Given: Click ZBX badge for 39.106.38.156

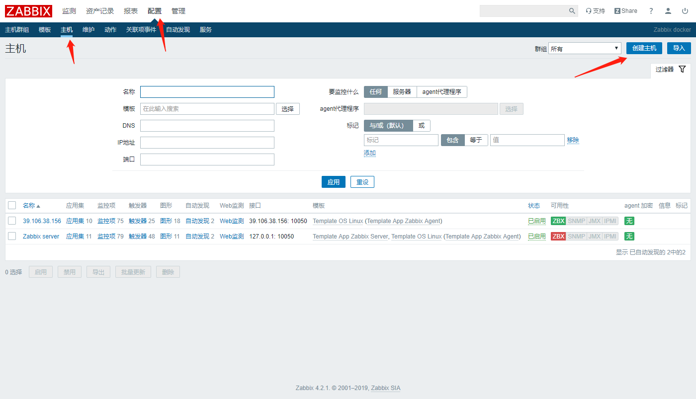Looking at the screenshot, I should click(558, 221).
